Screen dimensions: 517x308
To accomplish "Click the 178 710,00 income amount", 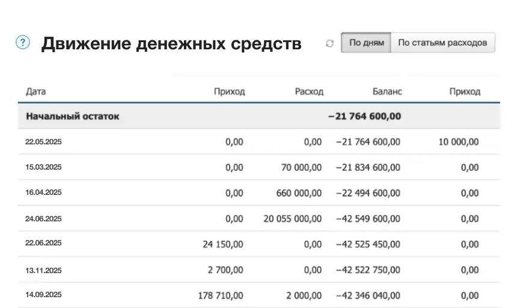I will pyautogui.click(x=221, y=295).
